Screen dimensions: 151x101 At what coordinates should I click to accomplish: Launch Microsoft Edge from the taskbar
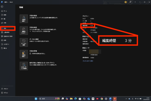(x=75, y=99)
